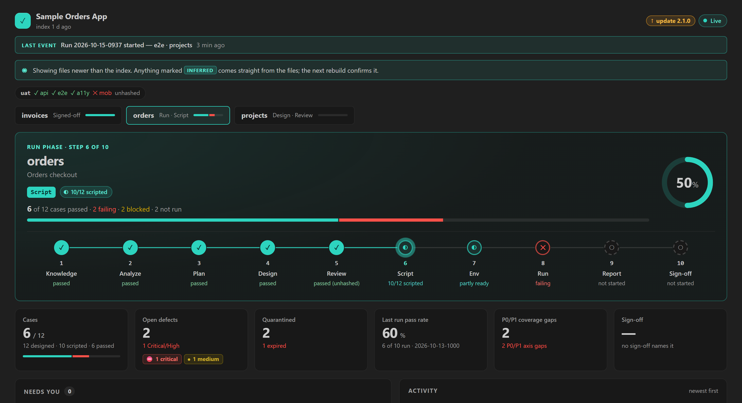Toggle the 'newest first' activity sort
The width and height of the screenshot is (742, 403).
tap(703, 391)
